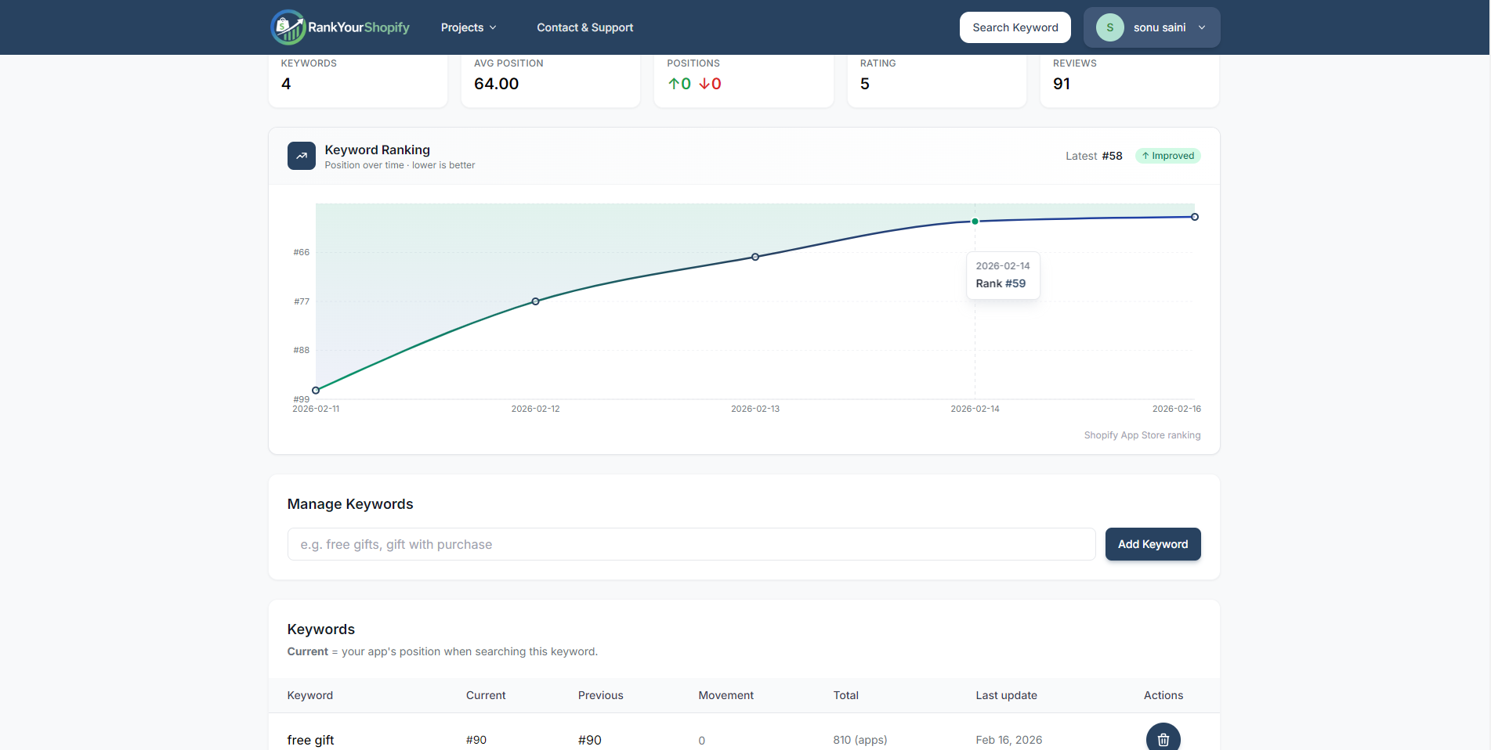Delete the free gift keyword
This screenshot has height=750, width=1491.
[x=1163, y=737]
